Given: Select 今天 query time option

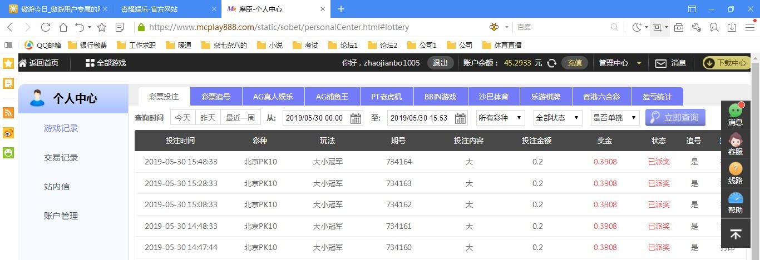Looking at the screenshot, I should [x=182, y=118].
